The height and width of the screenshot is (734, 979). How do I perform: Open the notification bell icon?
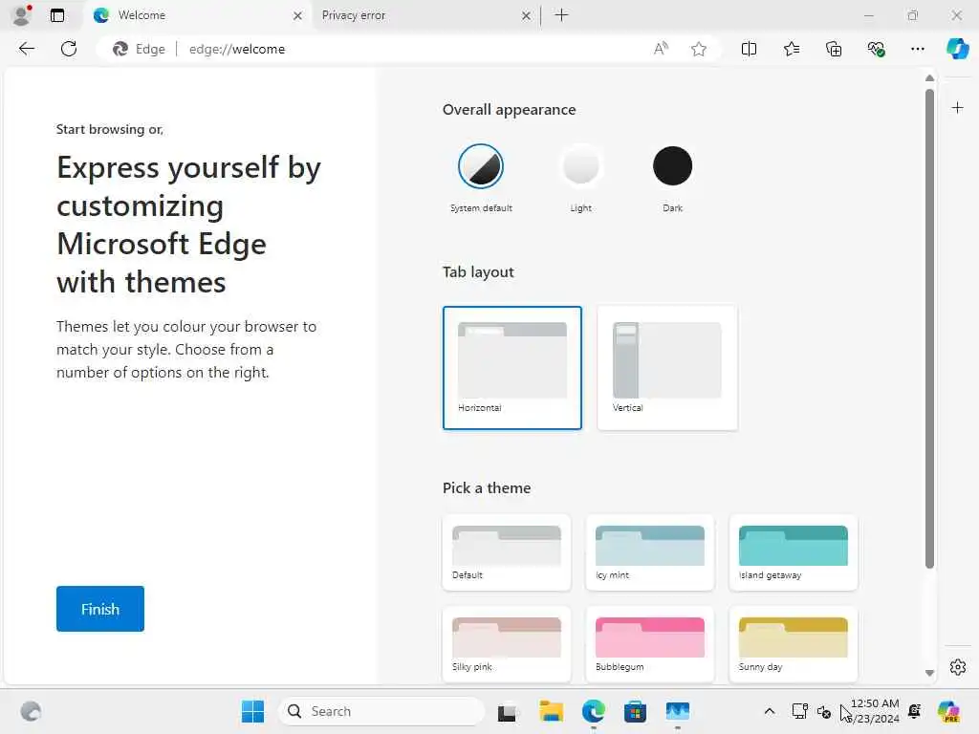(x=915, y=711)
